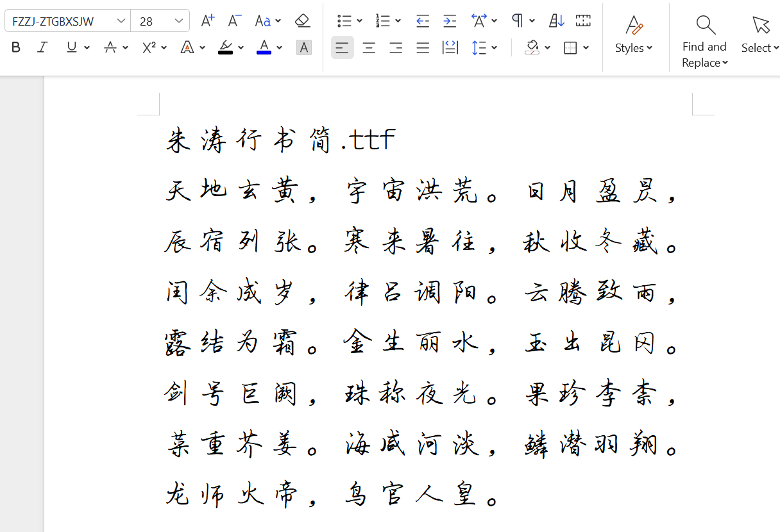Open the Sort tool icon
This screenshot has width=780, height=532.
[555, 20]
